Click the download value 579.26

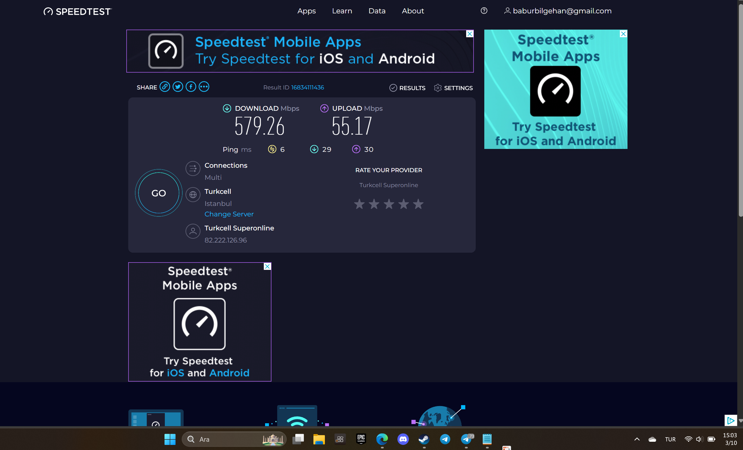click(259, 126)
